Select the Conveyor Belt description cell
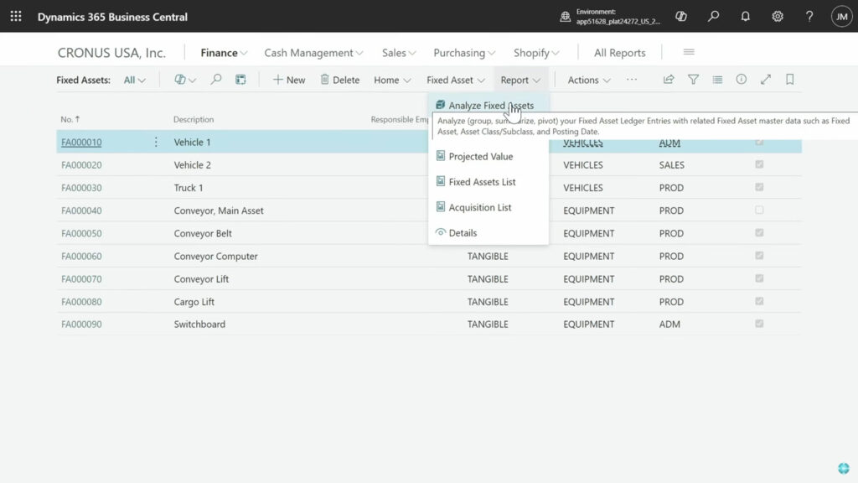Viewport: 858px width, 483px height. tap(203, 233)
